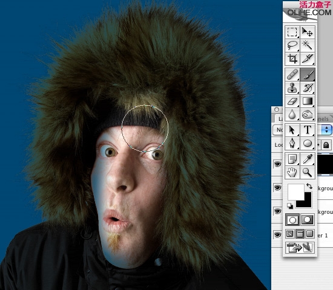The image size is (333, 290).
Task: Swap foreground and background colors
Action: click(x=309, y=186)
